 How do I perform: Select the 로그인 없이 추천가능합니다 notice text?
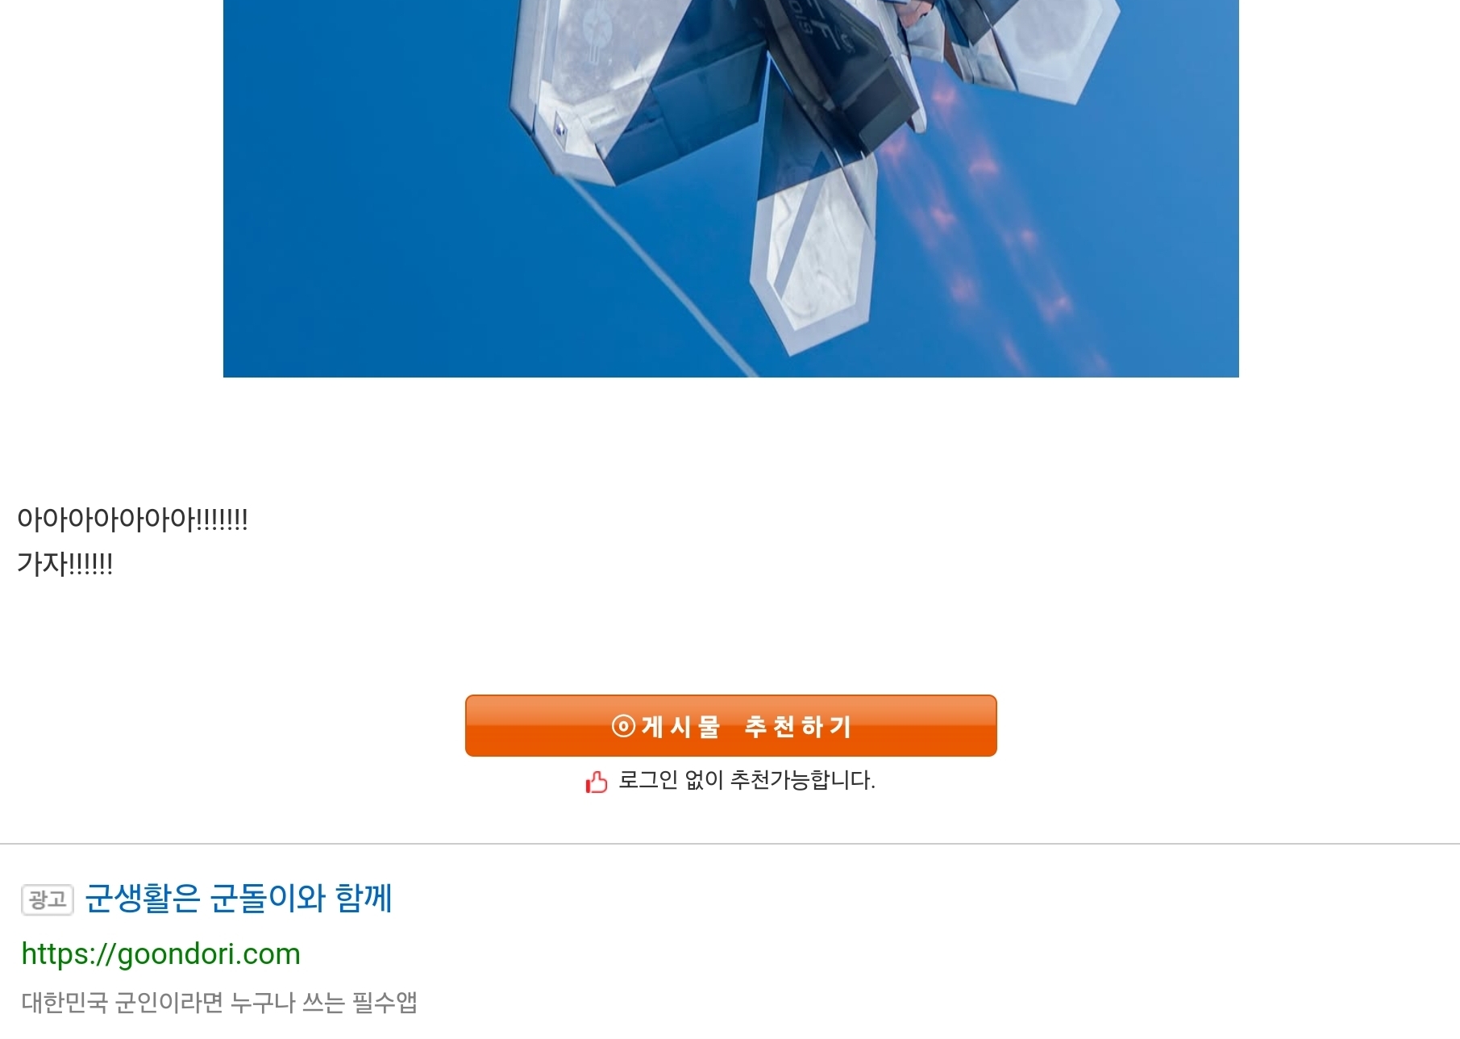pos(747,780)
